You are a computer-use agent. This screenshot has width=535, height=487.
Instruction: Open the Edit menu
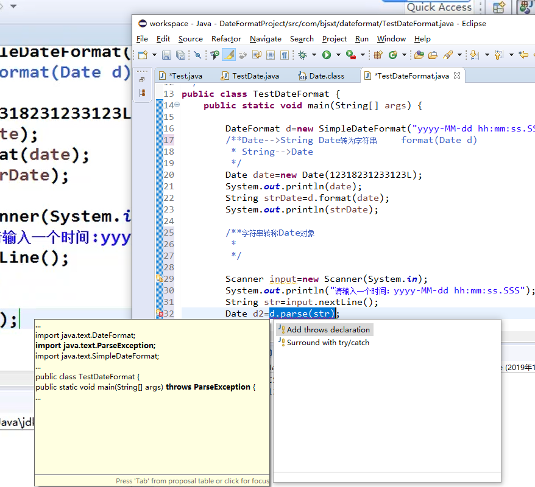[163, 39]
